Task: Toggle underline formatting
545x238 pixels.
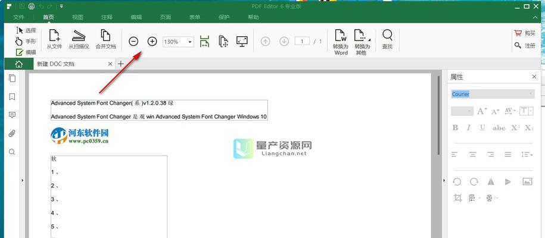Action: coord(482,128)
